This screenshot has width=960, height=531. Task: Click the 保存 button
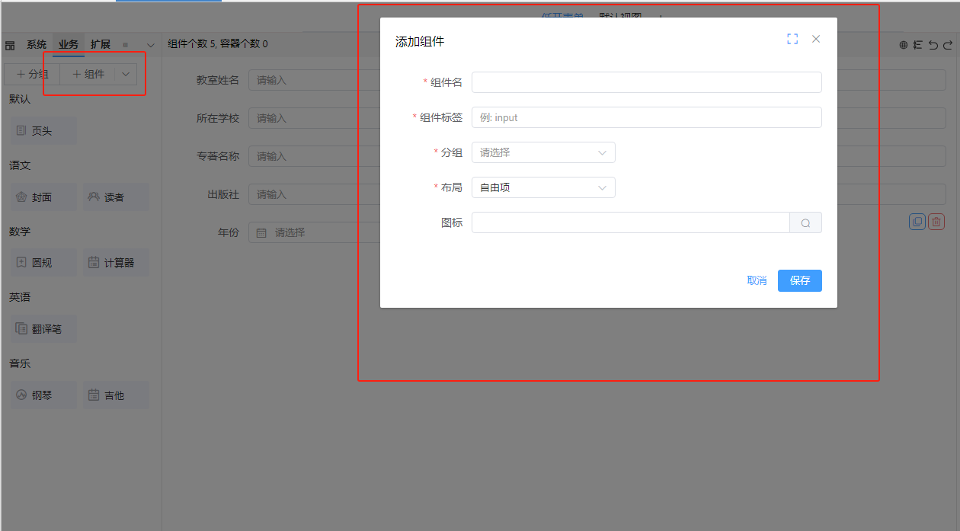point(799,280)
